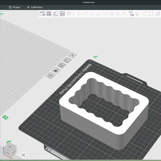Select the paint bucket Color painting tool
161x161 pixels.
tap(125, 14)
